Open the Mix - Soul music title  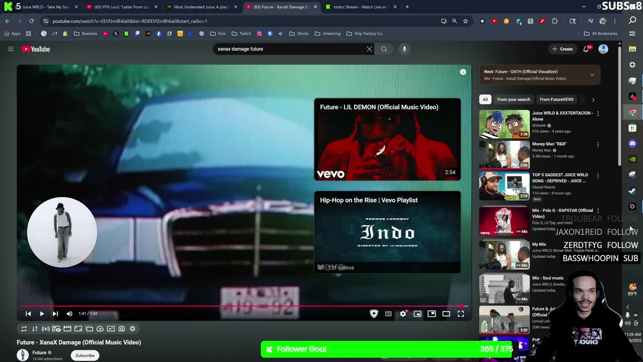click(548, 278)
